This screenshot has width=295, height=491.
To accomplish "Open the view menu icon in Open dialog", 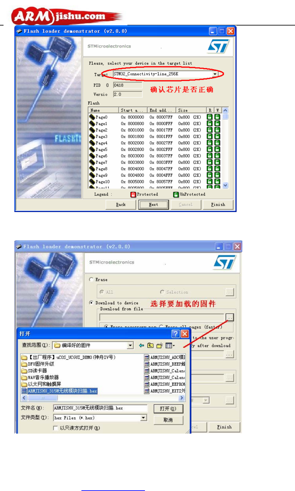I will click(170, 345).
